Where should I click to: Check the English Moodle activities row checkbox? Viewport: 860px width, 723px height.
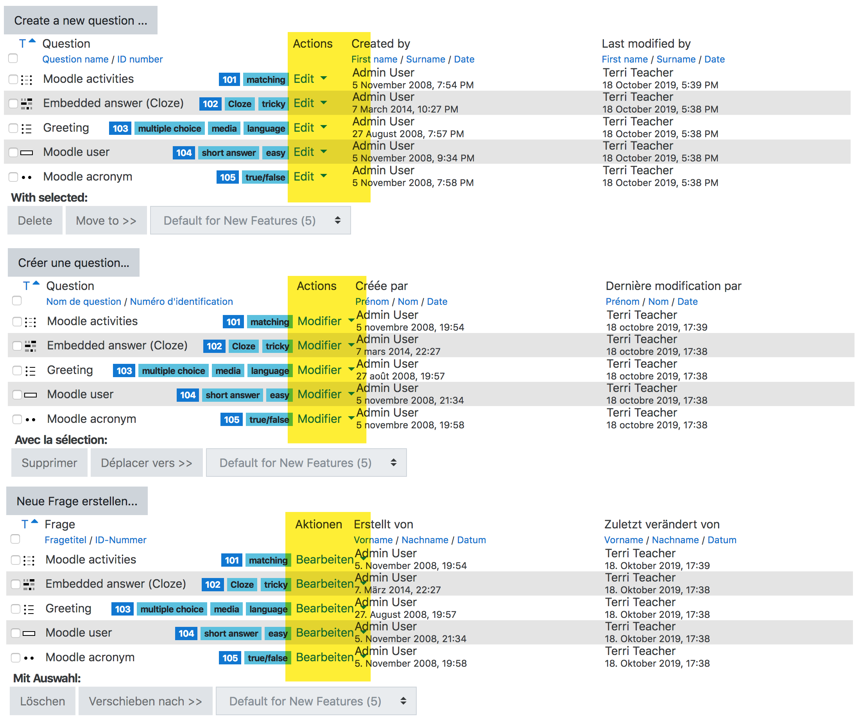13,79
